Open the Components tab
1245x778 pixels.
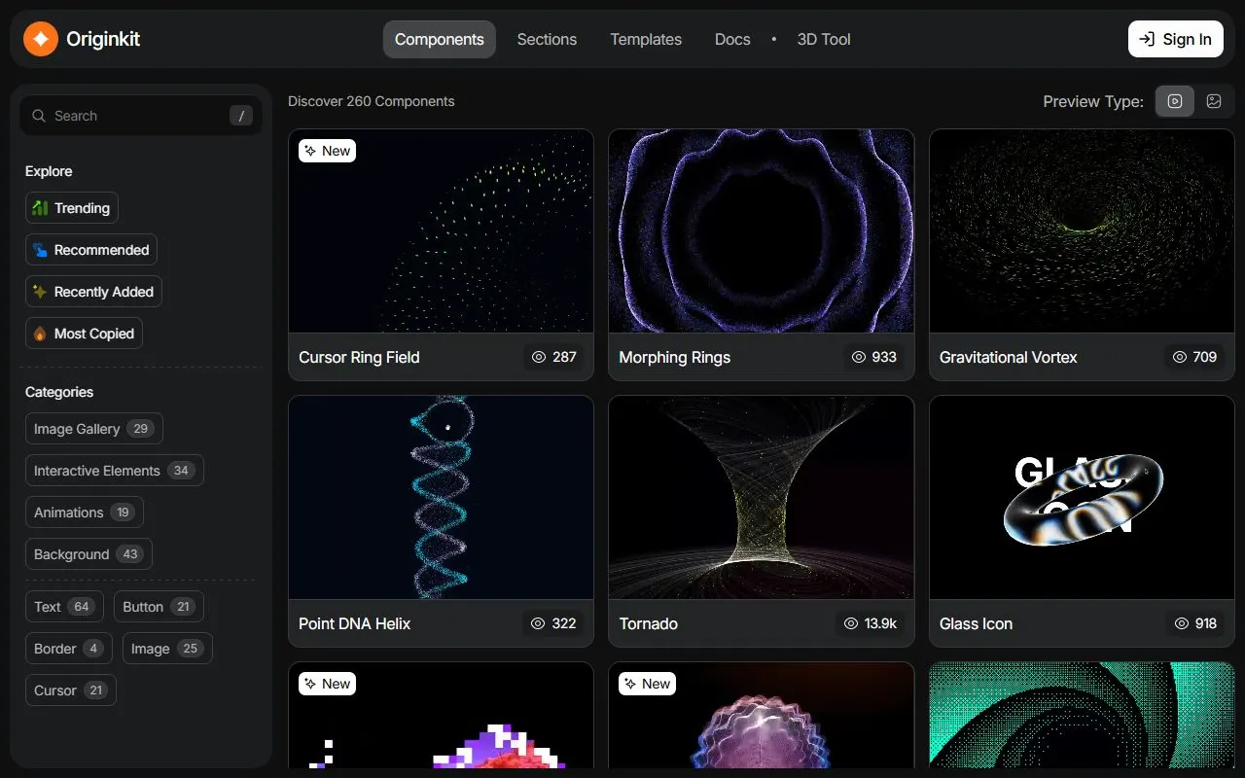pos(440,40)
